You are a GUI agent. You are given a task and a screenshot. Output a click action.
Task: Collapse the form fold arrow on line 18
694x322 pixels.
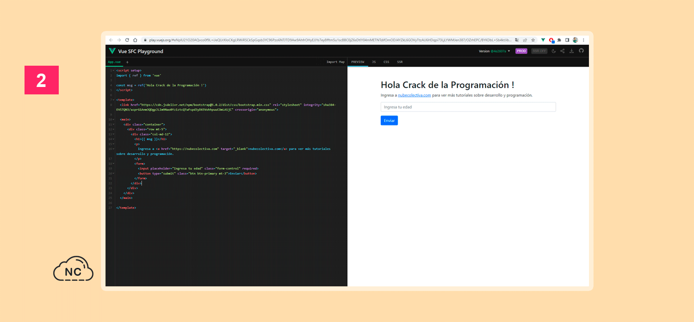pos(113,163)
